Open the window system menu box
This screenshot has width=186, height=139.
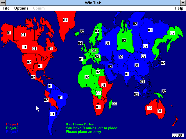[x=3, y=3]
